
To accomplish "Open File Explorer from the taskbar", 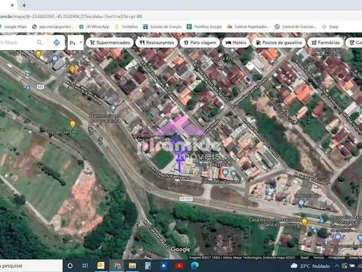I will point(132,266).
